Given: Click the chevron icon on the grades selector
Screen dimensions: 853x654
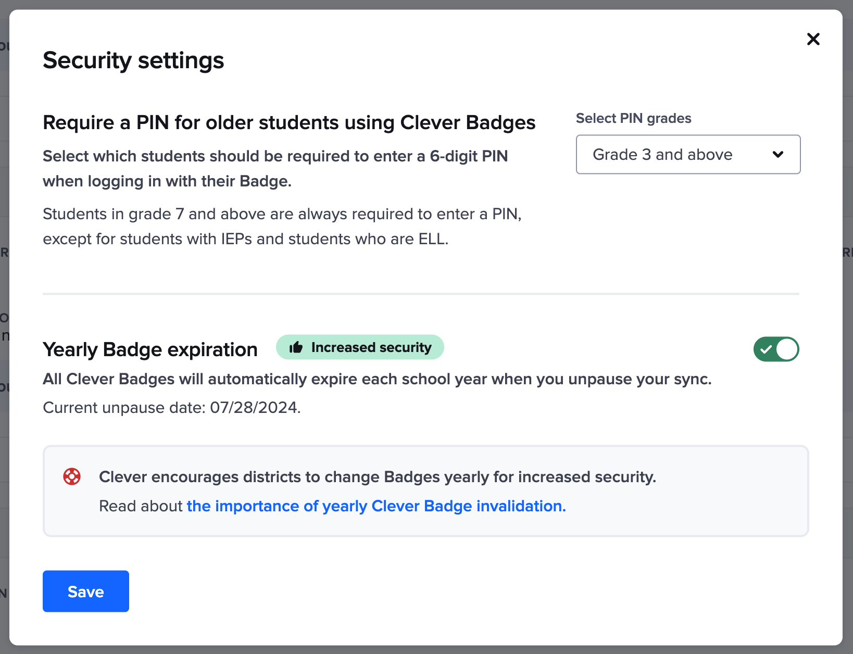Looking at the screenshot, I should (778, 155).
